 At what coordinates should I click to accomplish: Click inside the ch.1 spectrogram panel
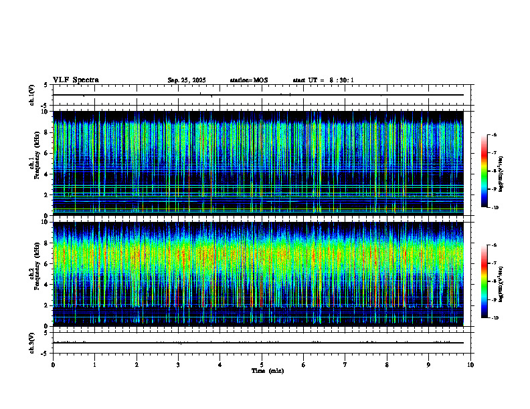(258, 163)
